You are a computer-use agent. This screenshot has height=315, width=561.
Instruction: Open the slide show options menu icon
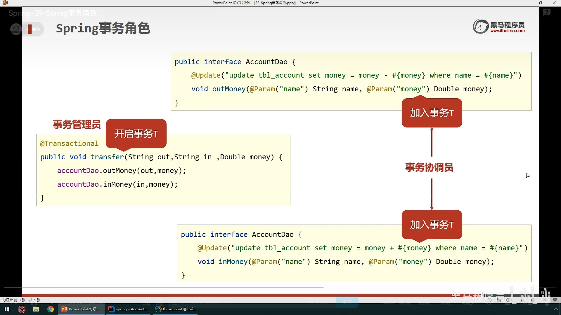(499, 300)
